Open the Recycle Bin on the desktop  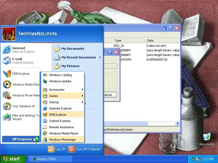tap(207, 139)
